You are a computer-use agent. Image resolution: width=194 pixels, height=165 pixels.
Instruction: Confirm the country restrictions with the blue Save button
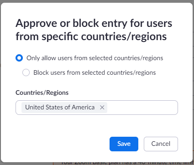124,144
